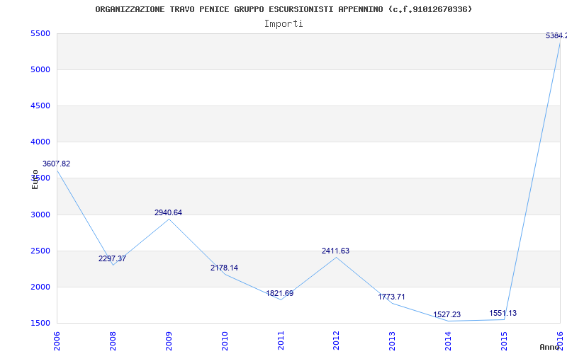Click the chart title with organization name

tap(283, 9)
